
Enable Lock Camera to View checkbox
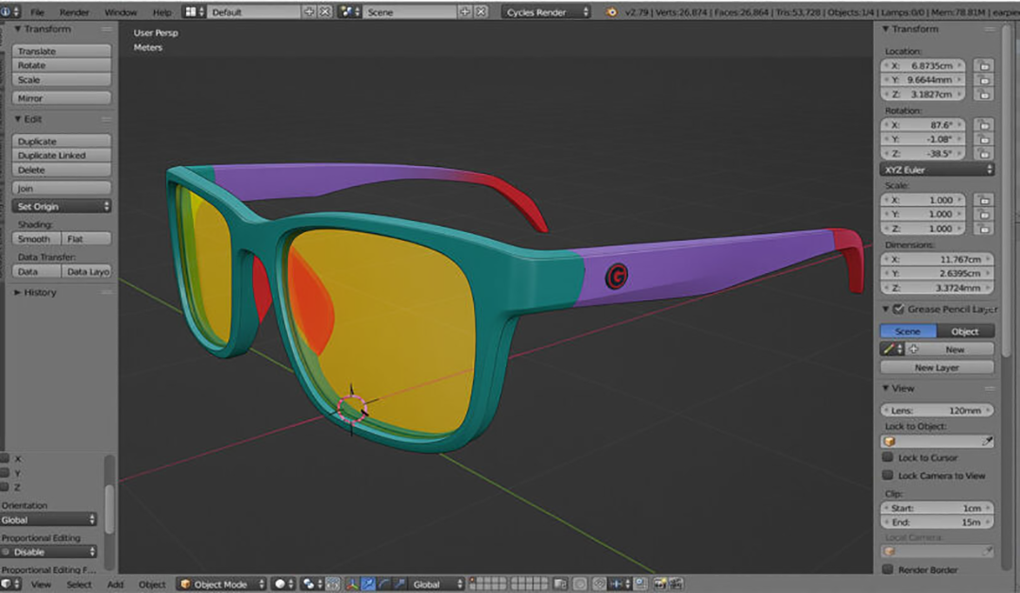pyautogui.click(x=888, y=476)
